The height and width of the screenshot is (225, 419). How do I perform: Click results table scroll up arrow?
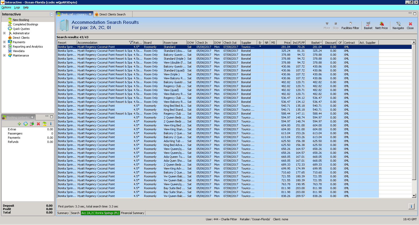414,42
